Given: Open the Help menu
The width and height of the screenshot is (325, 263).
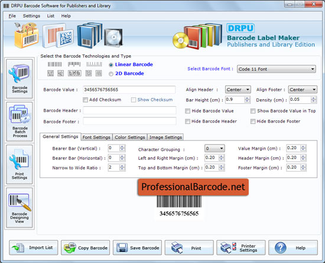Looking at the screenshot, I should pyautogui.click(x=66, y=16).
